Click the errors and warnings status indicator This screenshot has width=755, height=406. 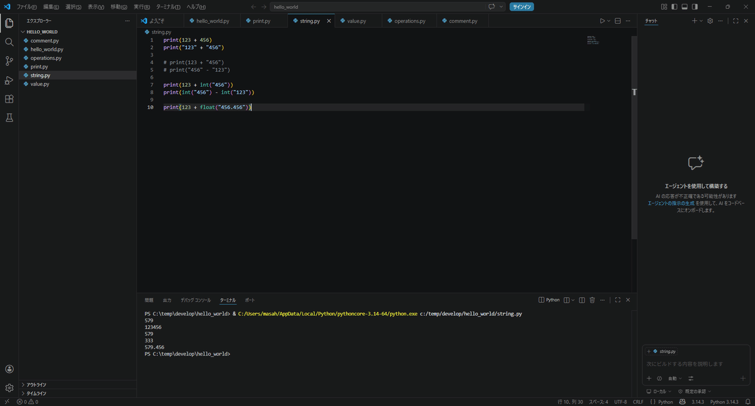click(28, 402)
